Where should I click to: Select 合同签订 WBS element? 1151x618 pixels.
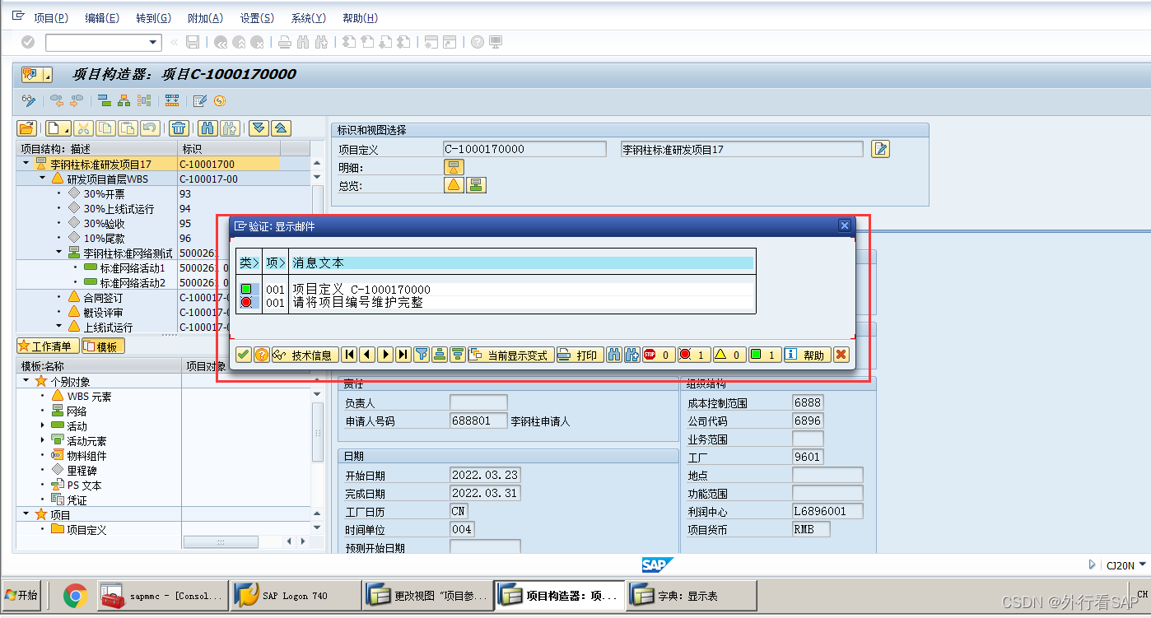pyautogui.click(x=103, y=297)
